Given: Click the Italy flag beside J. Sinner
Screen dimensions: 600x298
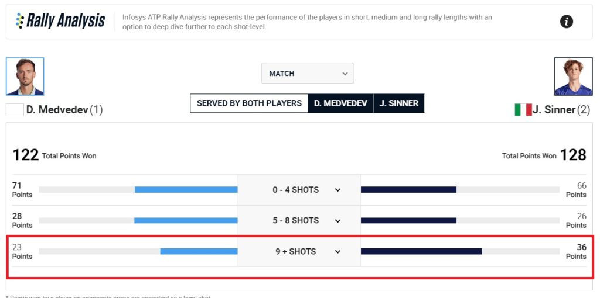Looking at the screenshot, I should 523,109.
